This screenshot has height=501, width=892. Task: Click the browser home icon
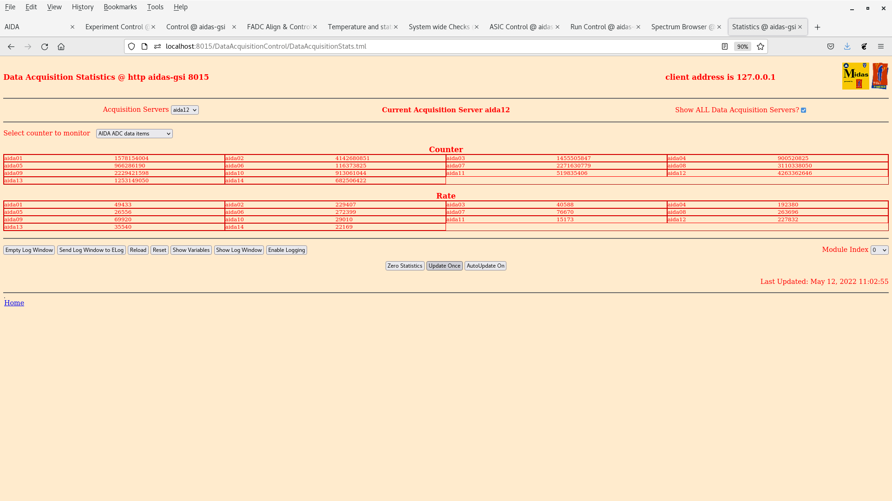pyautogui.click(x=61, y=46)
